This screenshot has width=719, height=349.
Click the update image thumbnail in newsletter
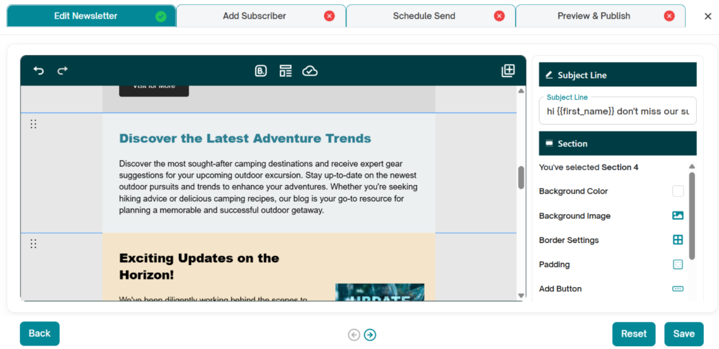coord(380,292)
